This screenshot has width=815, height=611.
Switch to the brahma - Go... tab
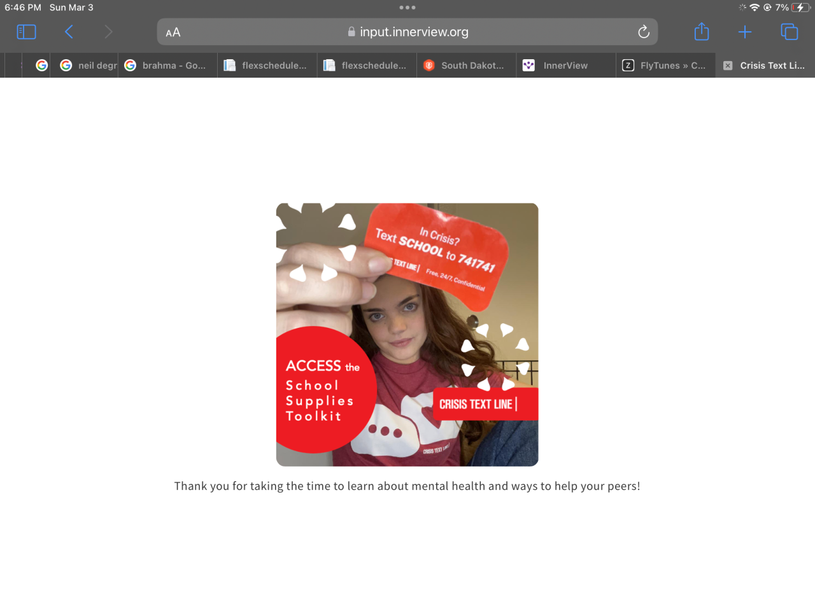tap(167, 66)
